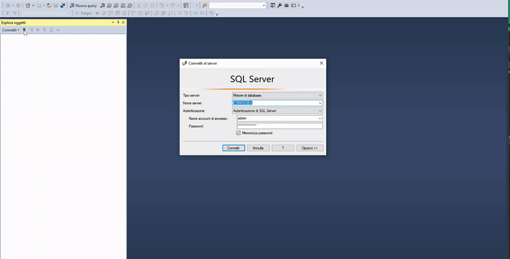The image size is (510, 259).
Task: Click the database engine query icon after Nuova query
Action: pyautogui.click(x=102, y=6)
